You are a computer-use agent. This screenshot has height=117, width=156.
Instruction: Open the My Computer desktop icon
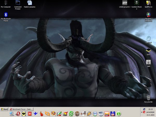(6, 4)
